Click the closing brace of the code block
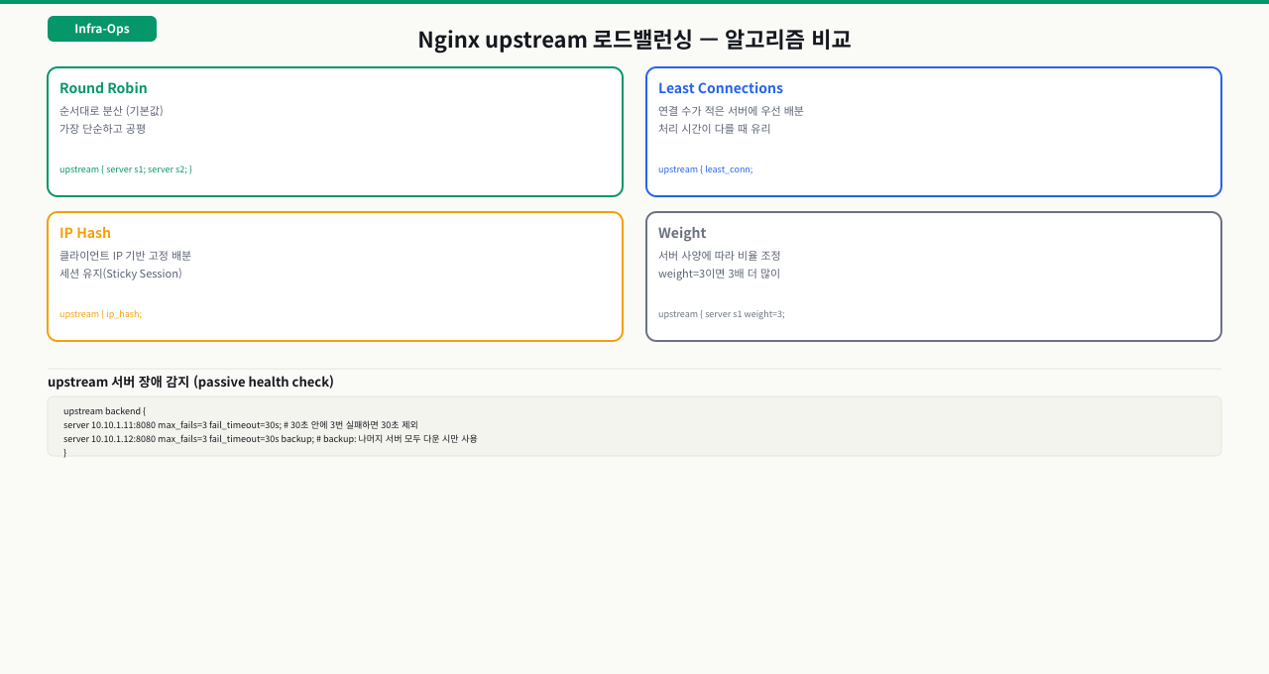The height and width of the screenshot is (674, 1269). [65, 452]
